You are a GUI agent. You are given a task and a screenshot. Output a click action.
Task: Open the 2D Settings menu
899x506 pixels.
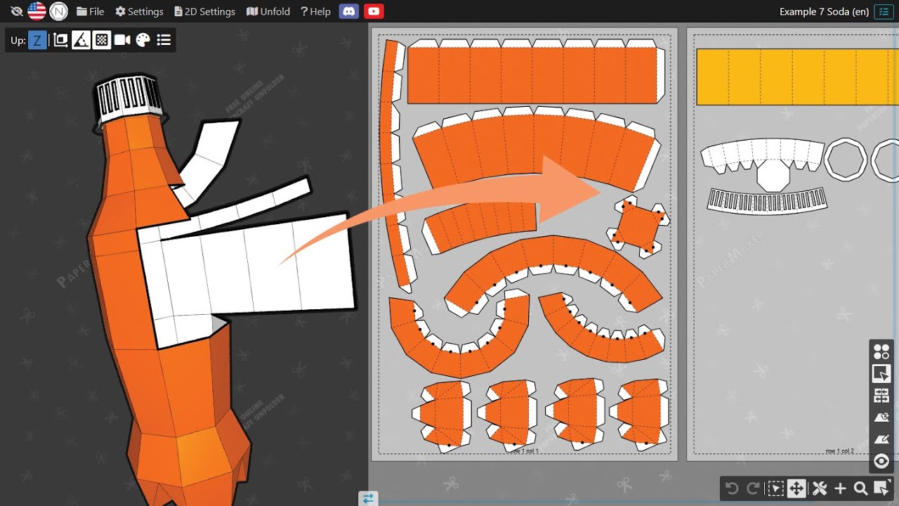pos(204,11)
